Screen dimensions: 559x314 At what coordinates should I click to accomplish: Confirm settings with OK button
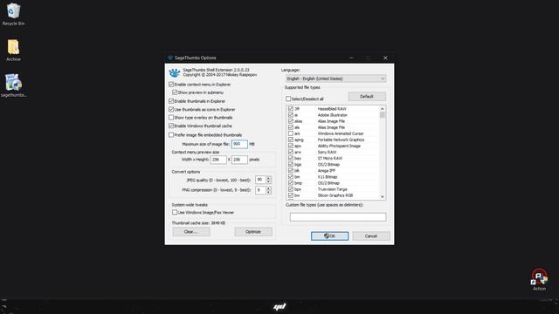point(330,236)
